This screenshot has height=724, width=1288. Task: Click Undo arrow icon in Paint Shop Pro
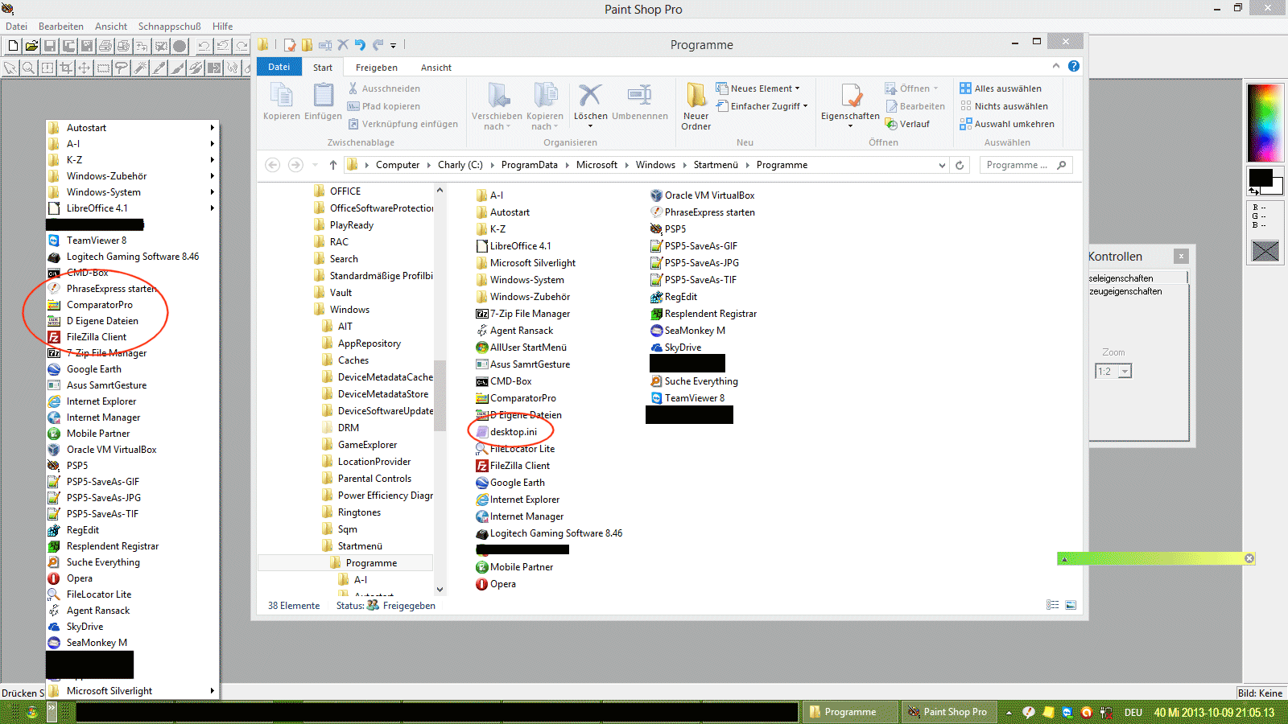204,46
